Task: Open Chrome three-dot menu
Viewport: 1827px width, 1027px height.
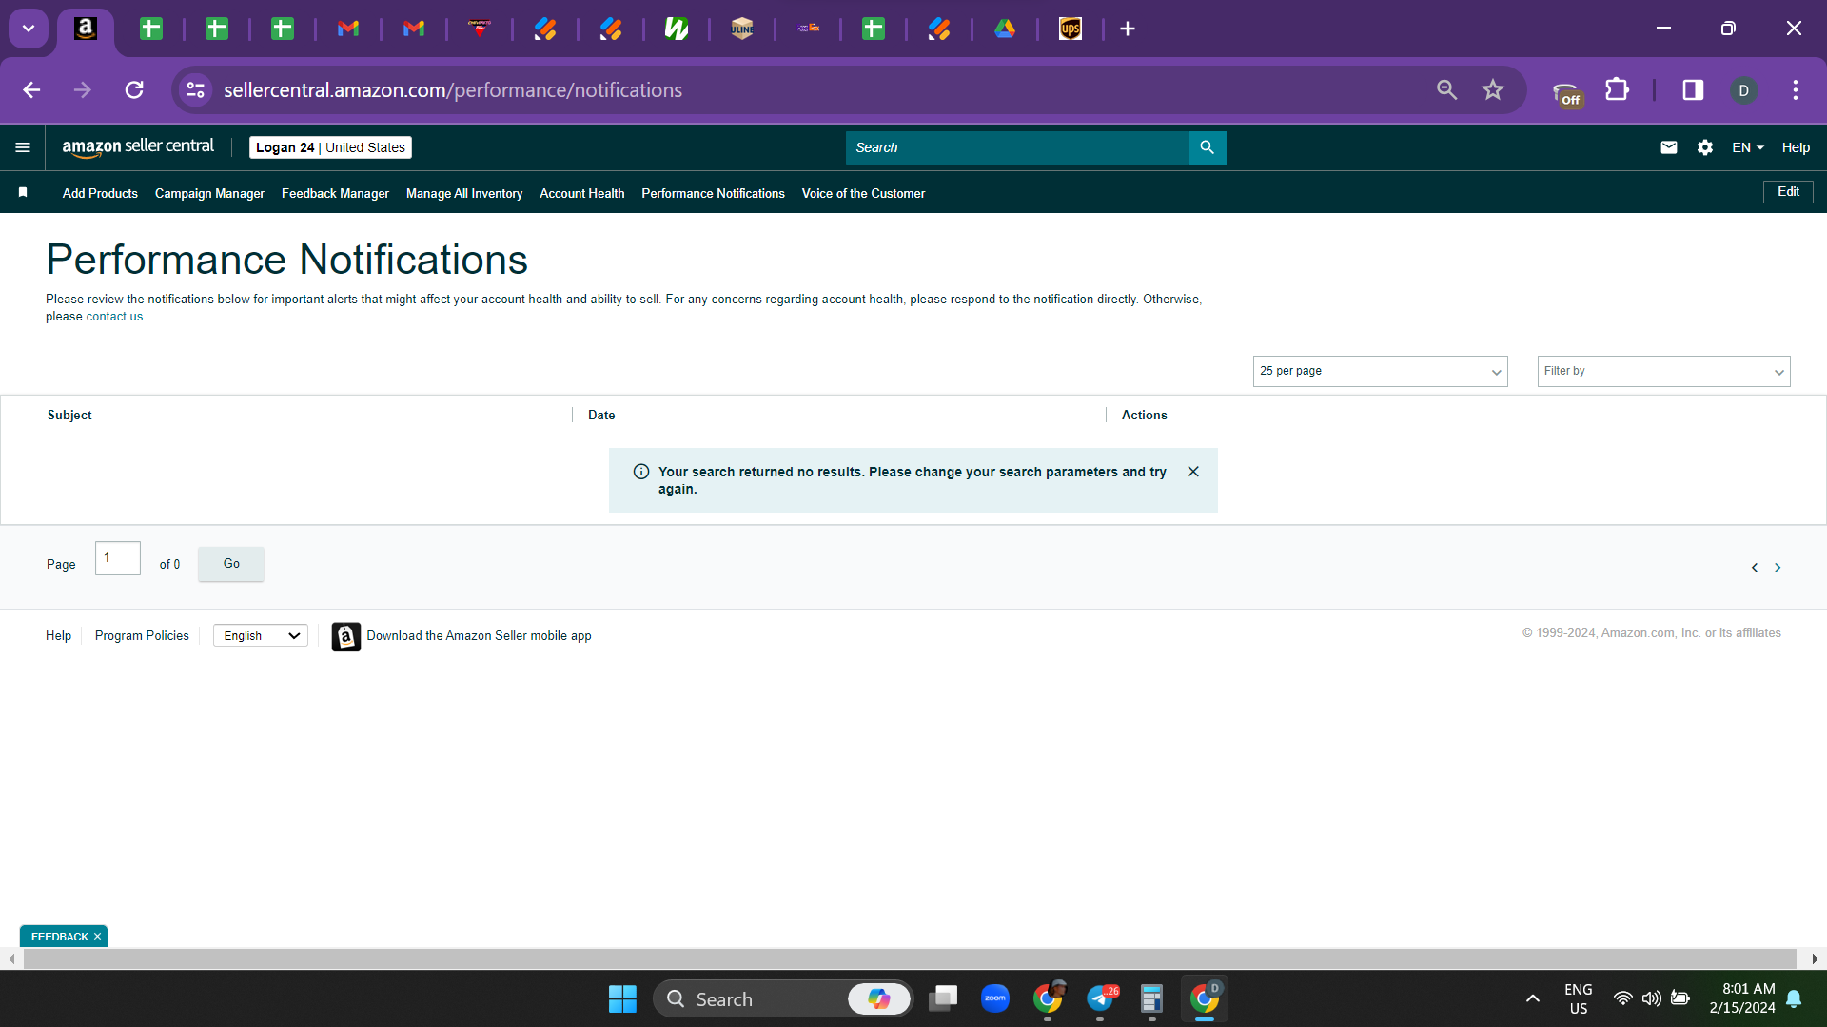Action: [x=1796, y=90]
